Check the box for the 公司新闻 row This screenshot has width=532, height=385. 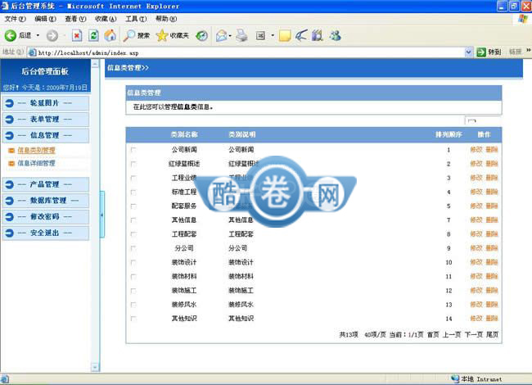(133, 150)
